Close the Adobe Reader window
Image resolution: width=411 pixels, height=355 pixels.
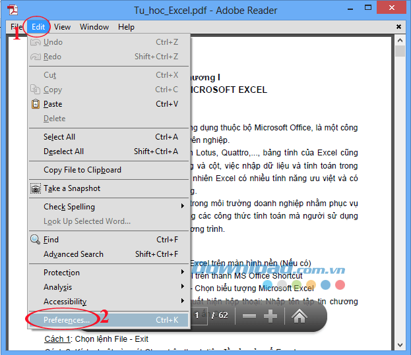[392, 8]
